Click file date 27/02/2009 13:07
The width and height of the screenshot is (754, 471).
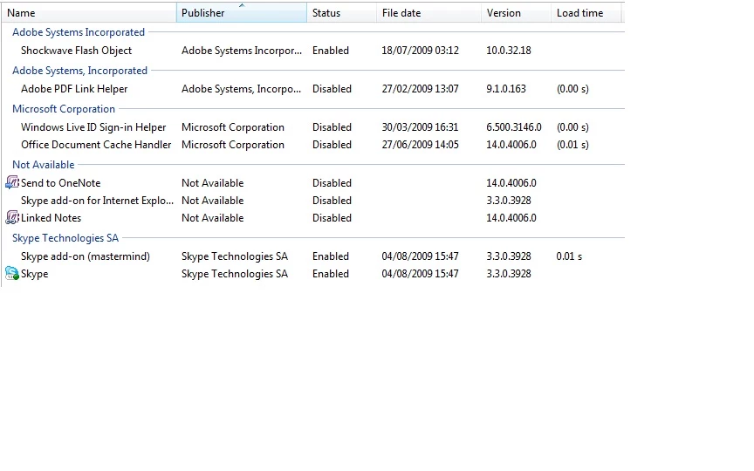pyautogui.click(x=421, y=89)
